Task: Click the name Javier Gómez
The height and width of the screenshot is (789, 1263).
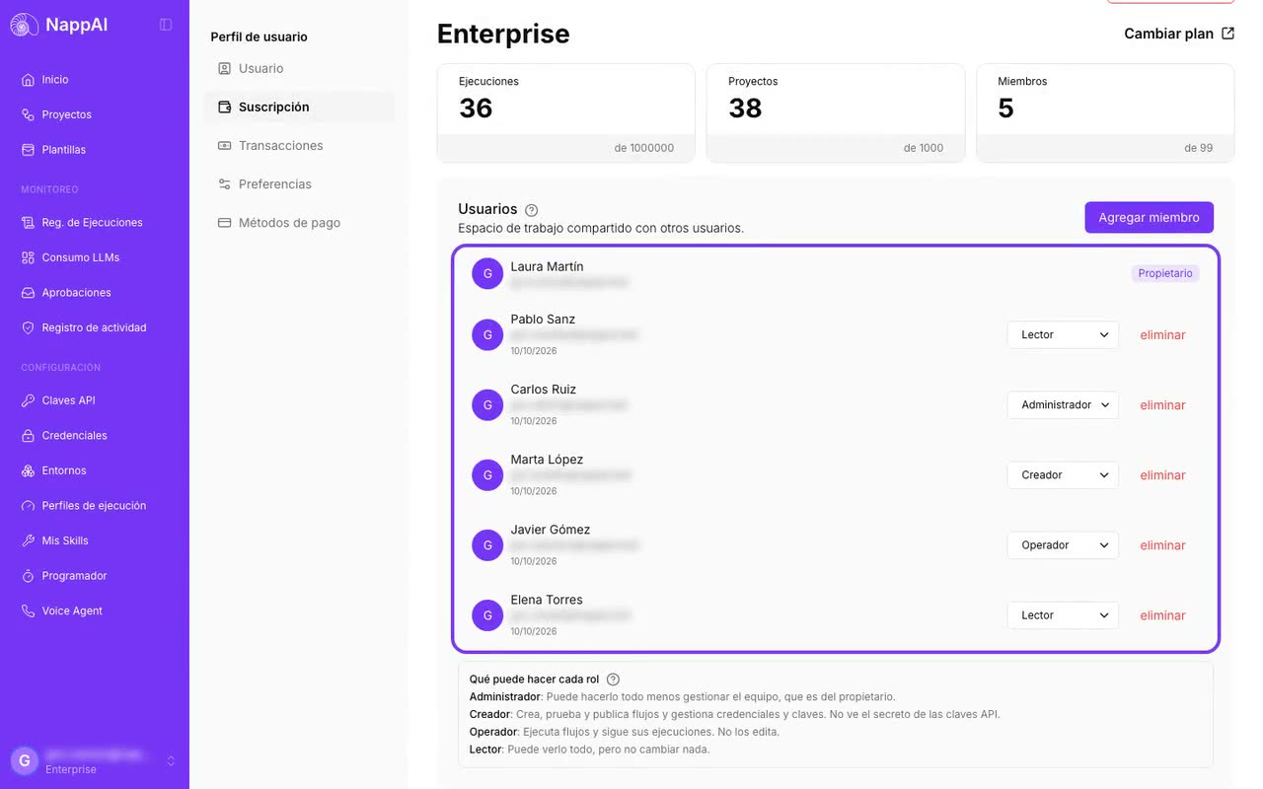Action: click(551, 530)
